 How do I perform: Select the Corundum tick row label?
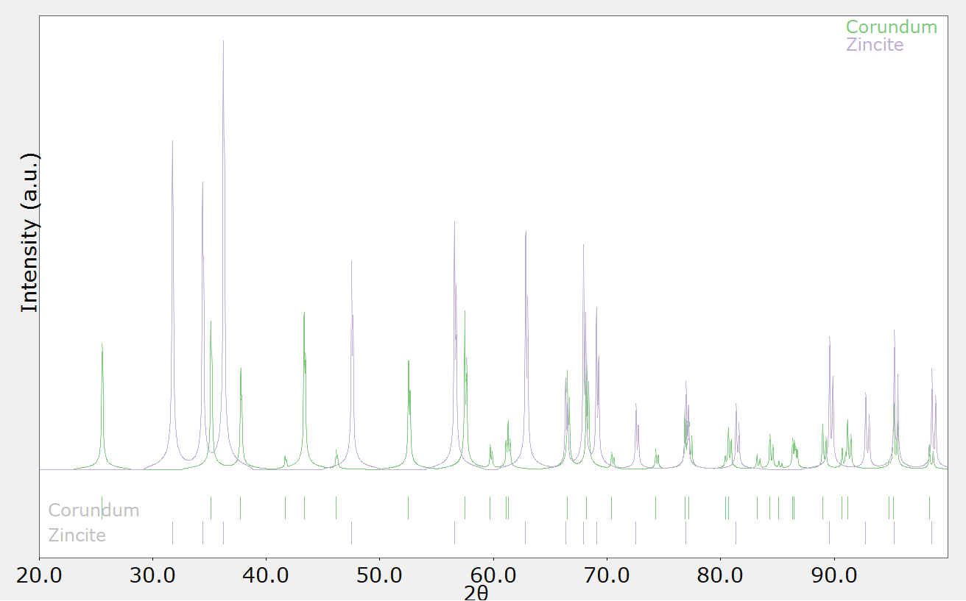coord(94,510)
